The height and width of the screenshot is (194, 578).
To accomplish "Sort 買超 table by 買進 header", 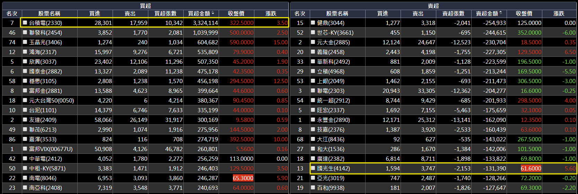I will (95, 14).
